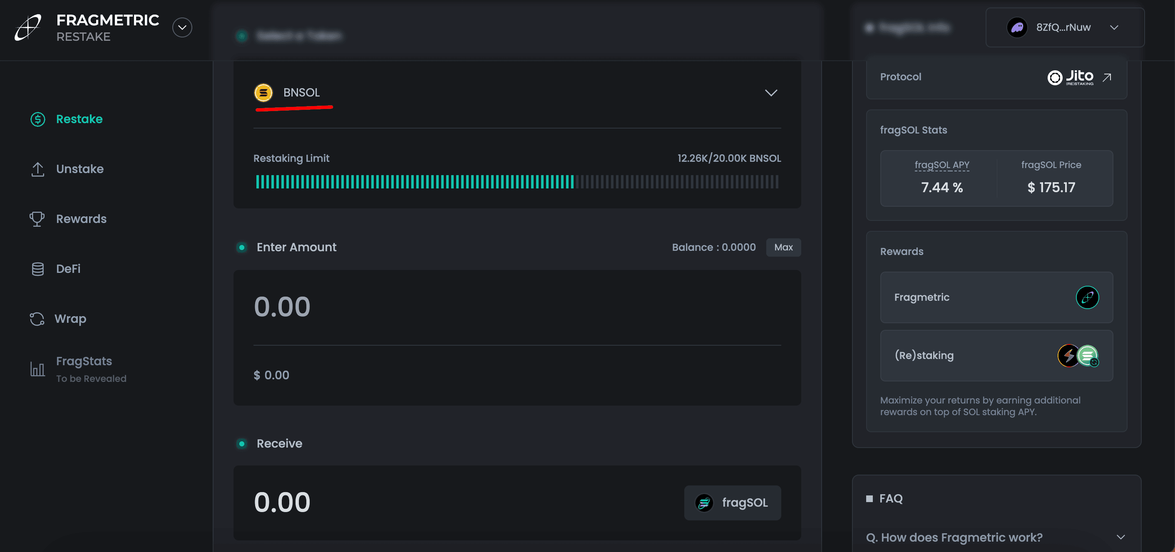Click the Unstake upload arrow icon
The width and height of the screenshot is (1175, 552).
tap(38, 169)
